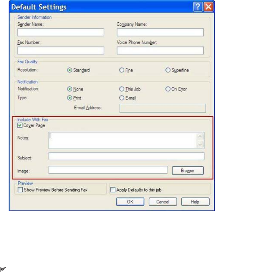Close the Default Settings dialog
The image size is (254, 280).
208,7
